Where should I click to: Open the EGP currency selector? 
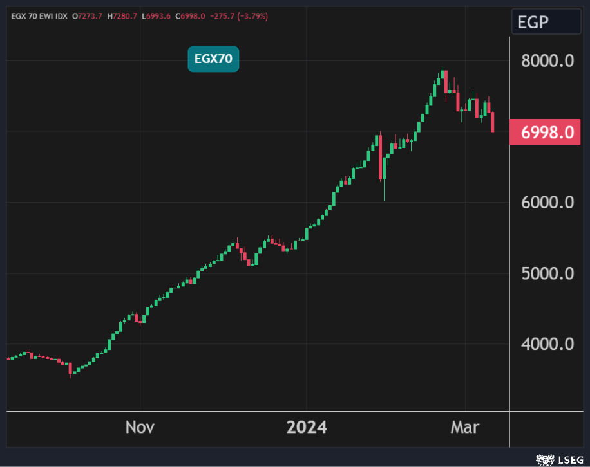point(546,23)
